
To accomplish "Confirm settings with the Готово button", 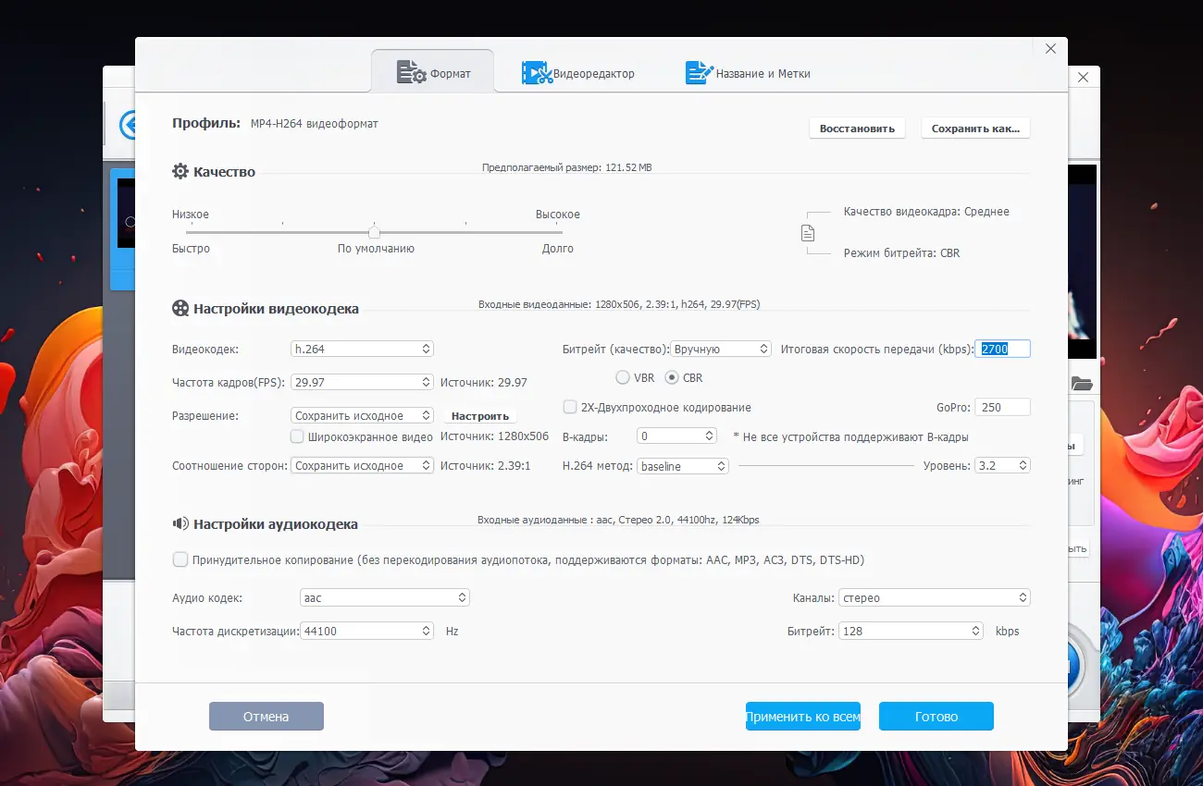I will coord(936,717).
